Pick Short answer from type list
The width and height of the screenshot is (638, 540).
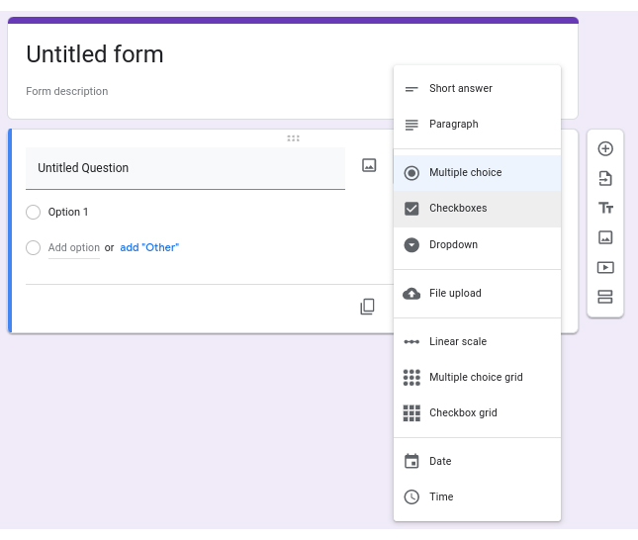click(x=477, y=88)
